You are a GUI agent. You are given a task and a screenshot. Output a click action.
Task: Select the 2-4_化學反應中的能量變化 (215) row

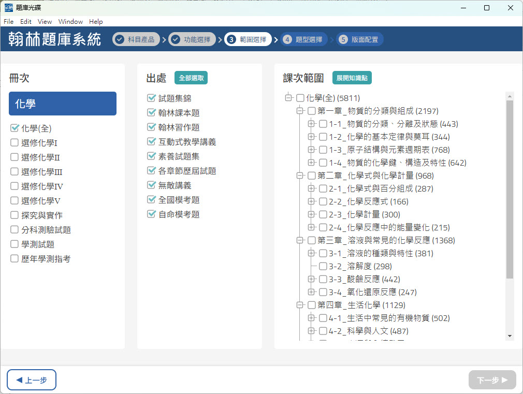(x=389, y=227)
